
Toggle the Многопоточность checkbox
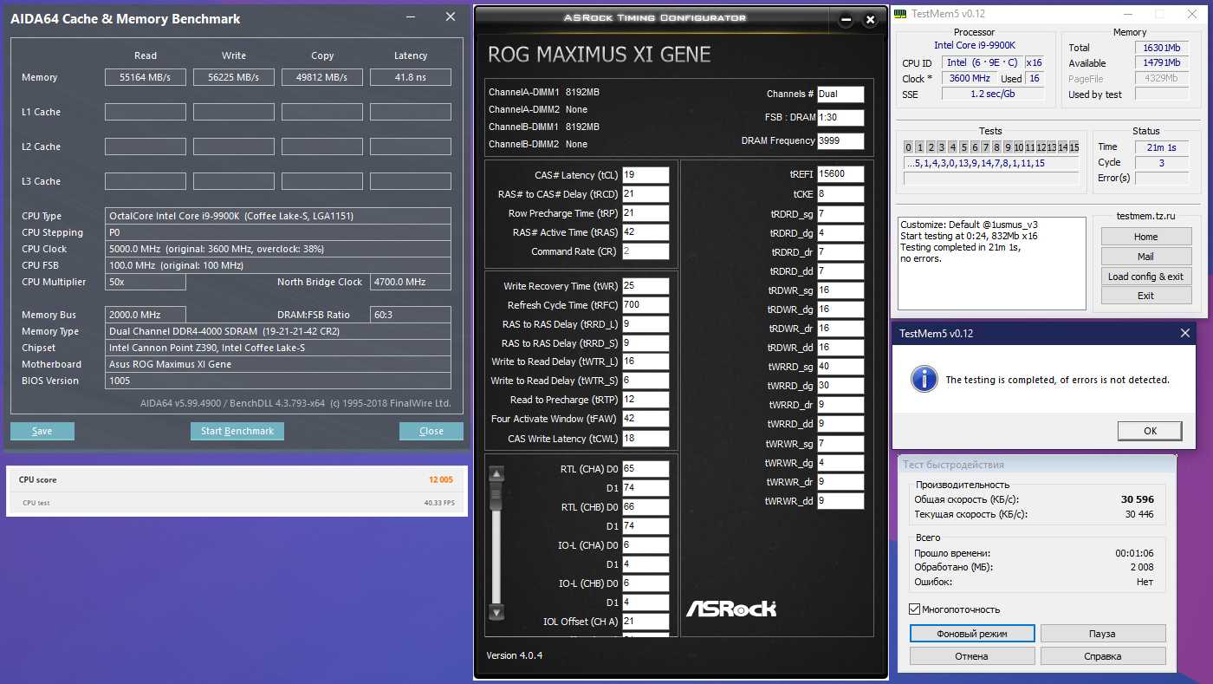[915, 609]
